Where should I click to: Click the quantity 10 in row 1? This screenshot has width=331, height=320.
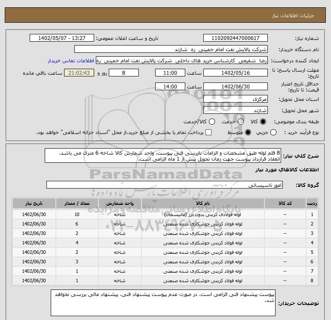[x=77, y=214]
